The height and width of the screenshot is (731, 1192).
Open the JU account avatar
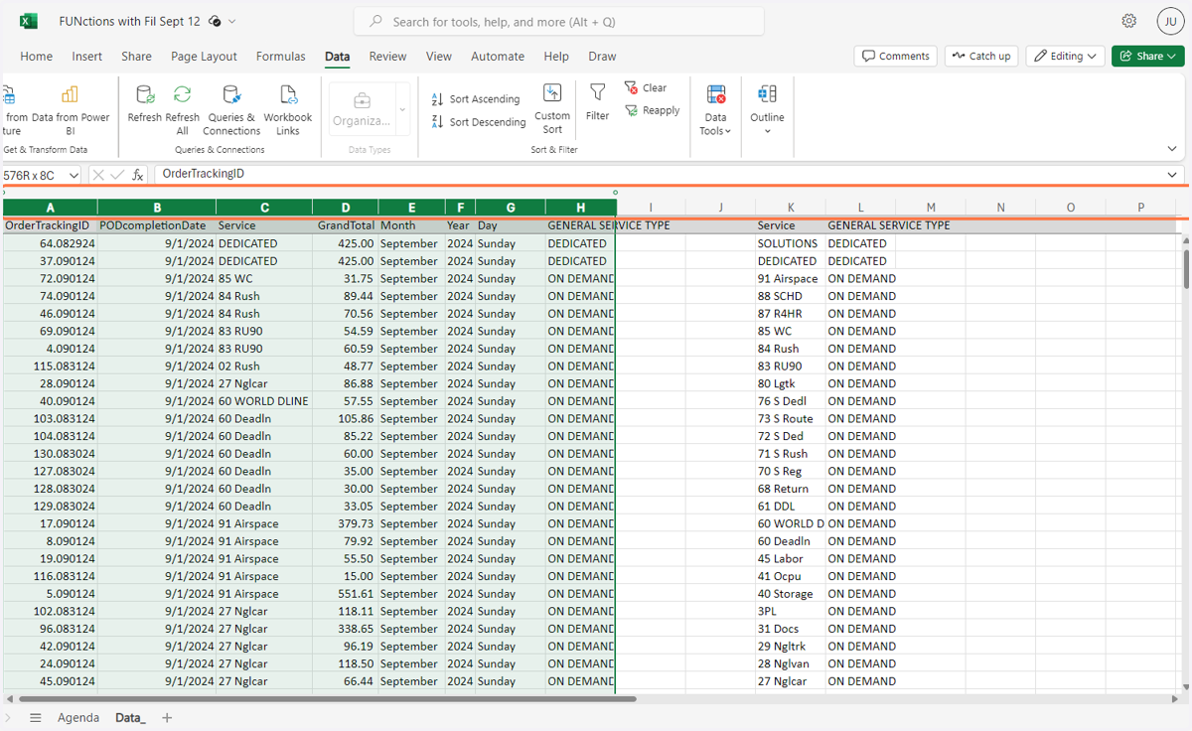[x=1169, y=21]
